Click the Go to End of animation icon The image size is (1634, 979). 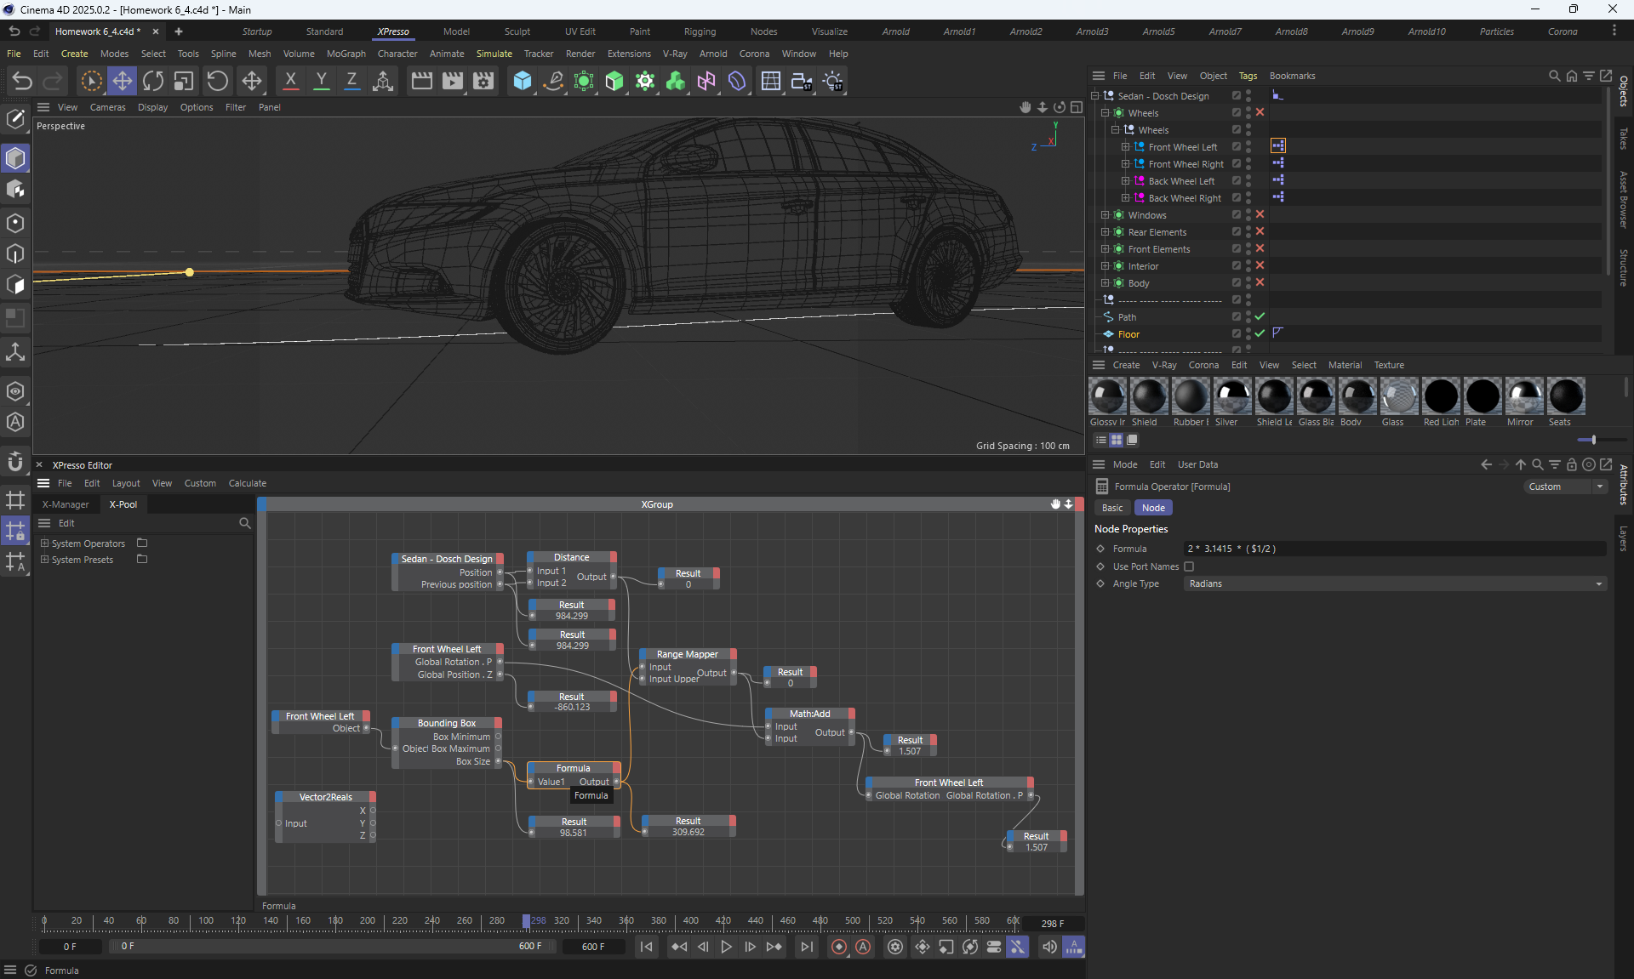806,947
